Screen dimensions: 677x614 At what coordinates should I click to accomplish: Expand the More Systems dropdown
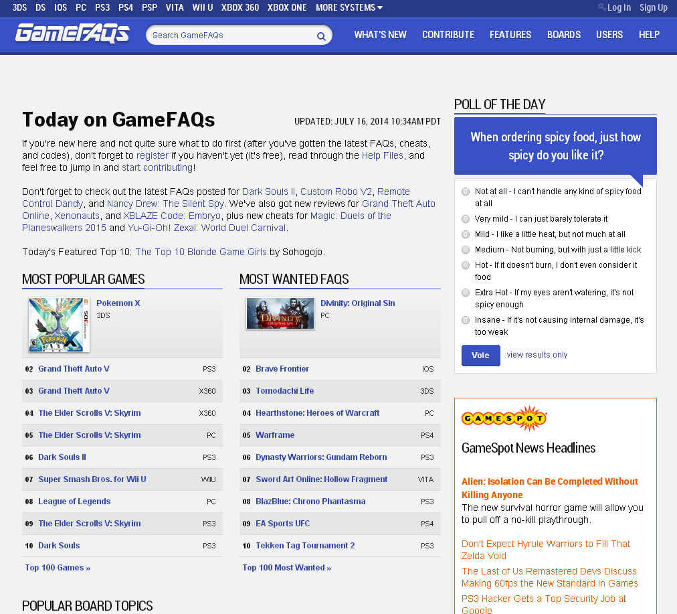[349, 7]
